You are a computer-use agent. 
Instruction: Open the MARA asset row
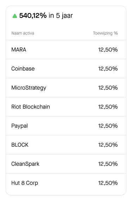point(66,50)
